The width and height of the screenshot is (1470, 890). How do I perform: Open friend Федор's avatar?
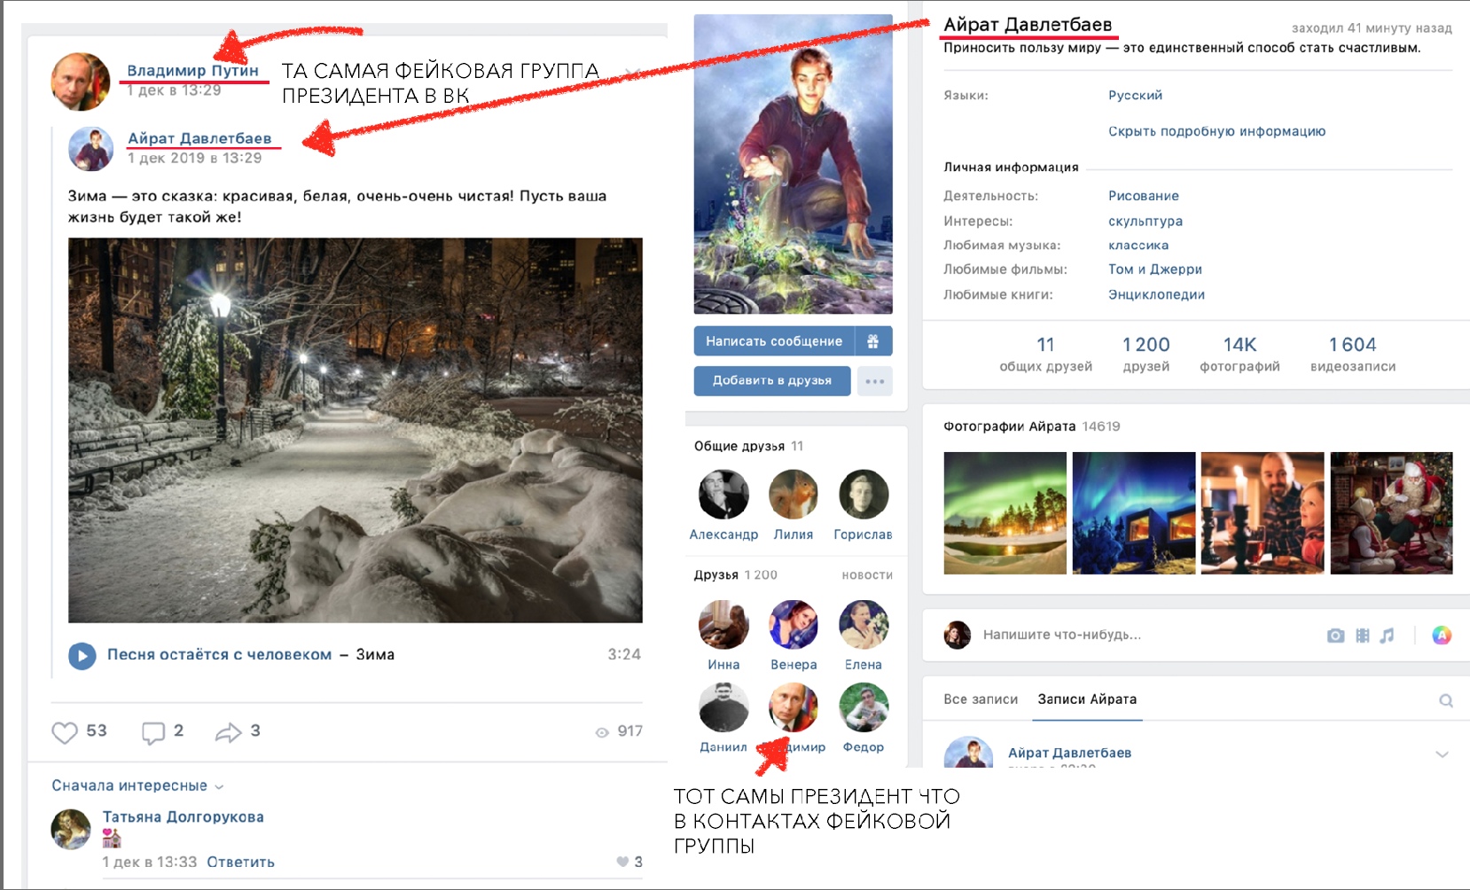[x=864, y=707]
